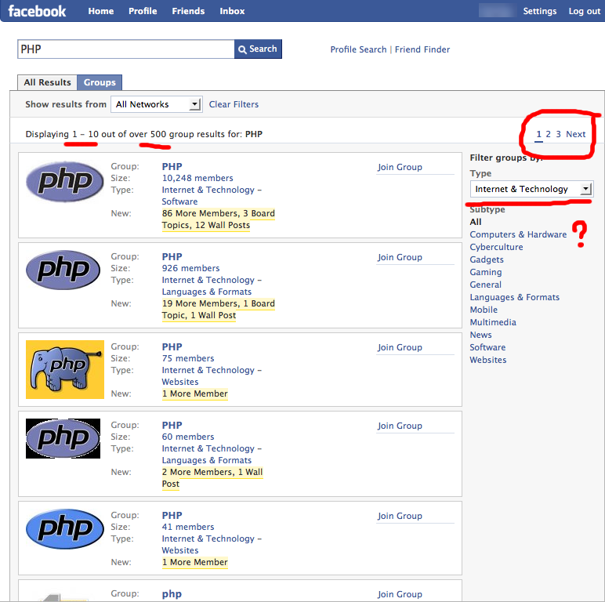Open the PHP elephant group image
605x602 pixels.
(65, 369)
